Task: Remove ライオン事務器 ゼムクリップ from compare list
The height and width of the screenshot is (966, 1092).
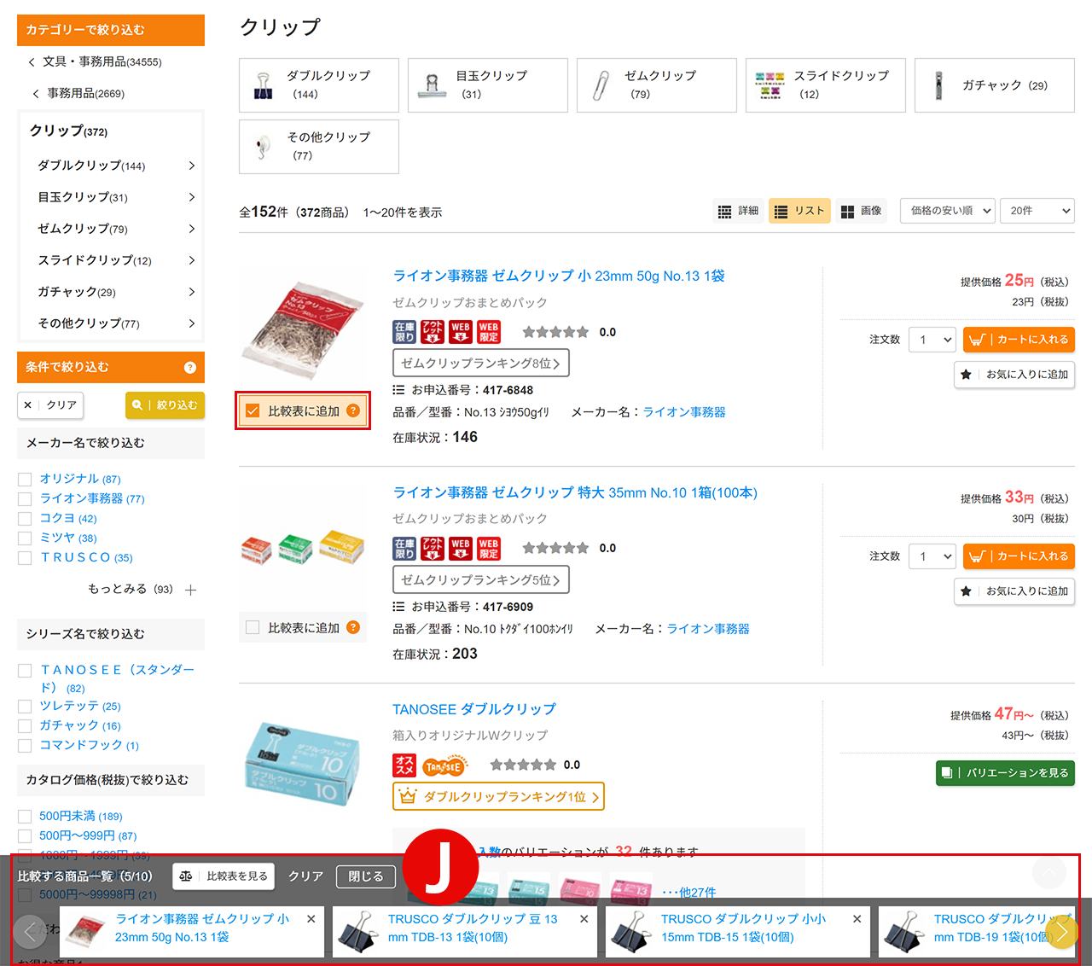Action: (x=311, y=919)
